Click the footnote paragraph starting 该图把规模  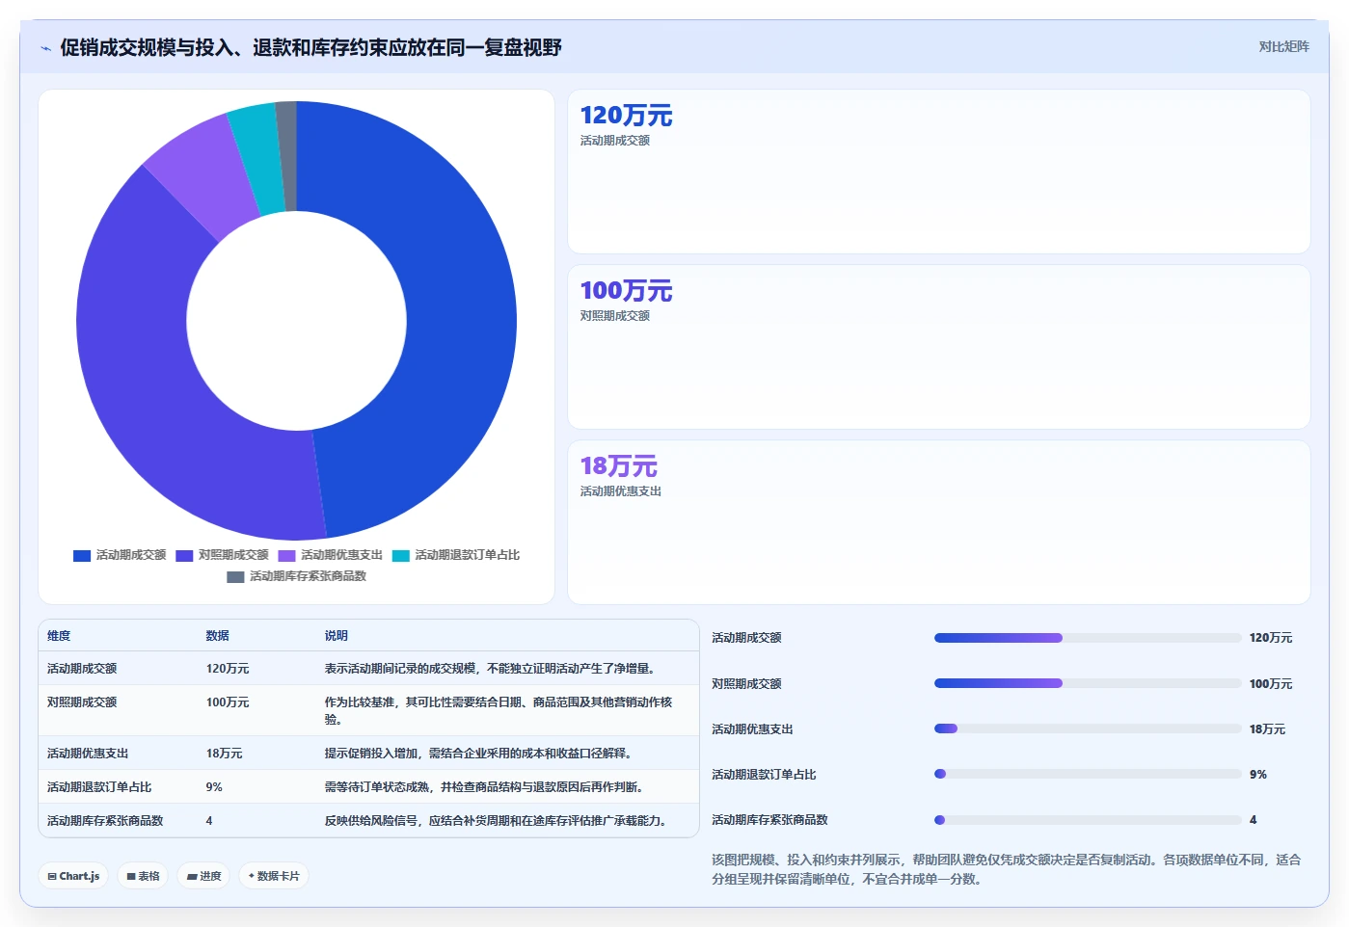(1006, 869)
